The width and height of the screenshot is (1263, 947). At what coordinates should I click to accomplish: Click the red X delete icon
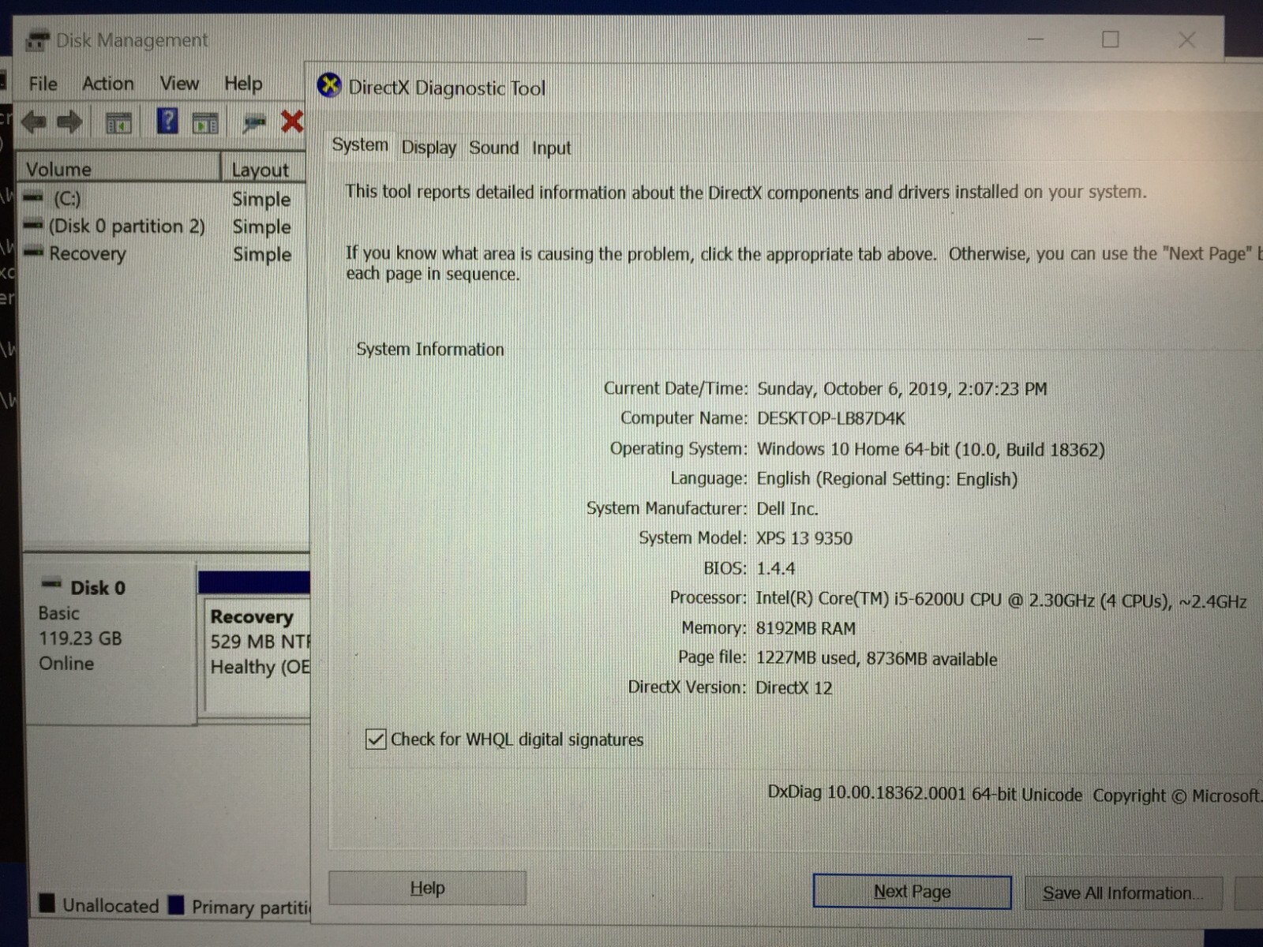292,122
